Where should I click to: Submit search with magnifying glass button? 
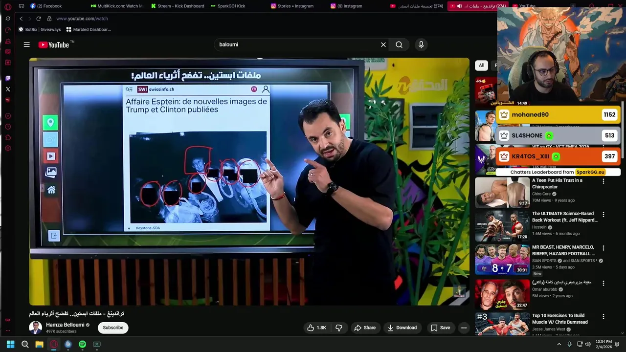click(x=399, y=44)
